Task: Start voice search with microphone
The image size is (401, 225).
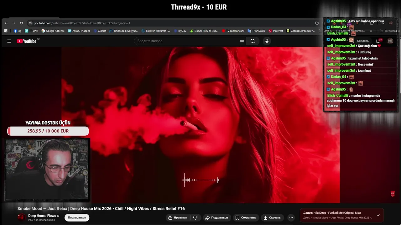Action: [x=267, y=41]
